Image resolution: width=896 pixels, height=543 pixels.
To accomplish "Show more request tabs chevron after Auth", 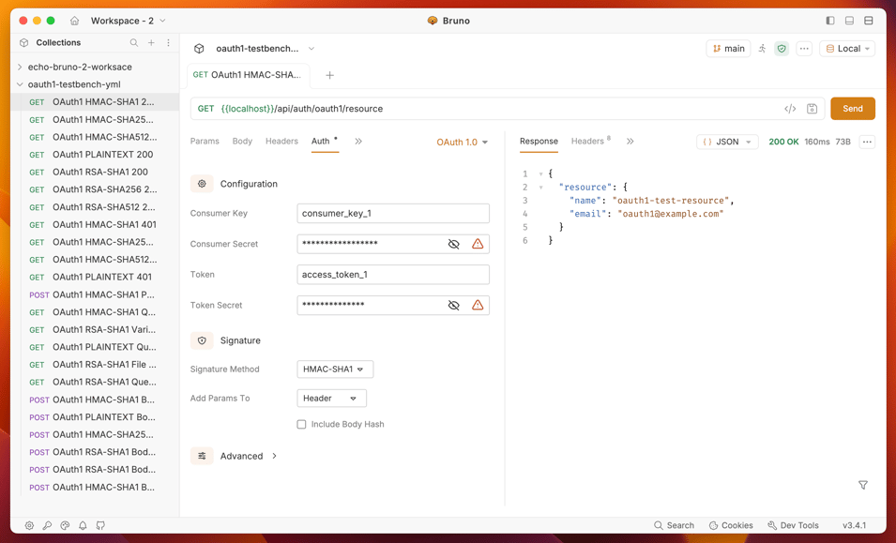I will pyautogui.click(x=358, y=141).
